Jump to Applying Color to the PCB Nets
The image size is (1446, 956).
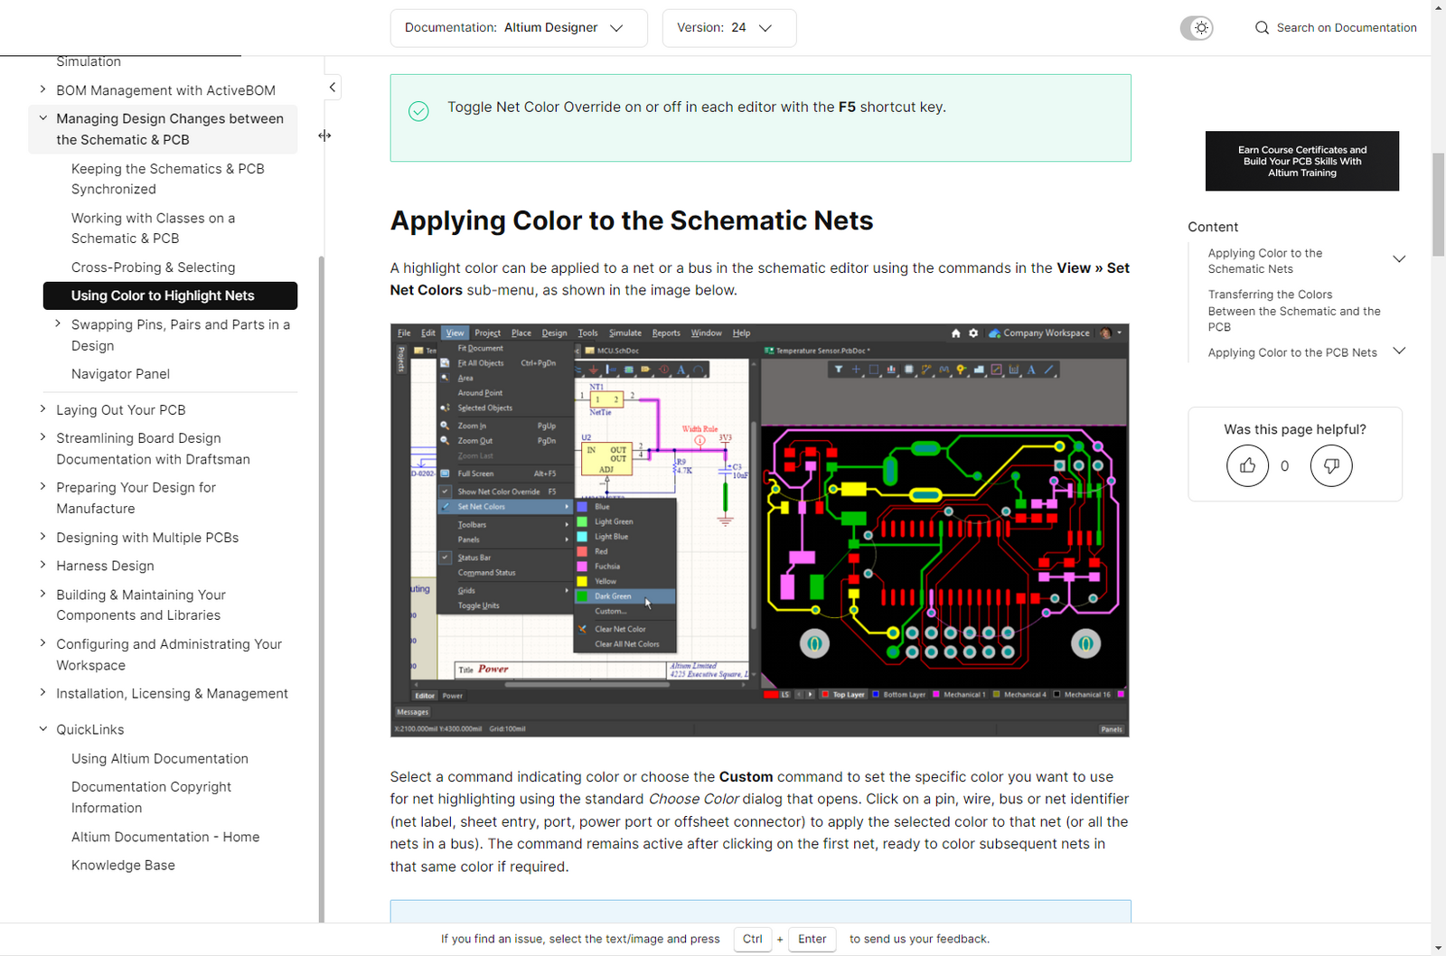click(1292, 352)
